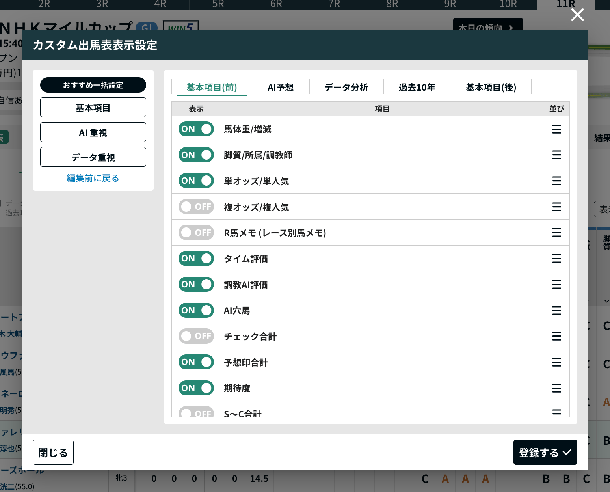Viewport: 610px width, 492px height.
Task: Open 本日の傾向 button in background page
Action: (488, 24)
